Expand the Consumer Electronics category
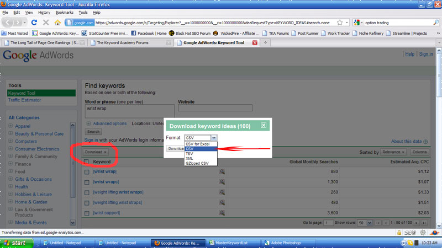442x248 pixels. (10, 148)
